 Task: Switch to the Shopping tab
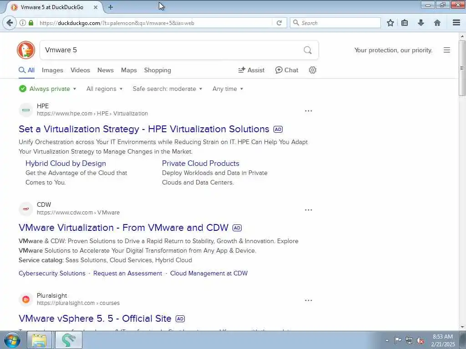tap(157, 70)
